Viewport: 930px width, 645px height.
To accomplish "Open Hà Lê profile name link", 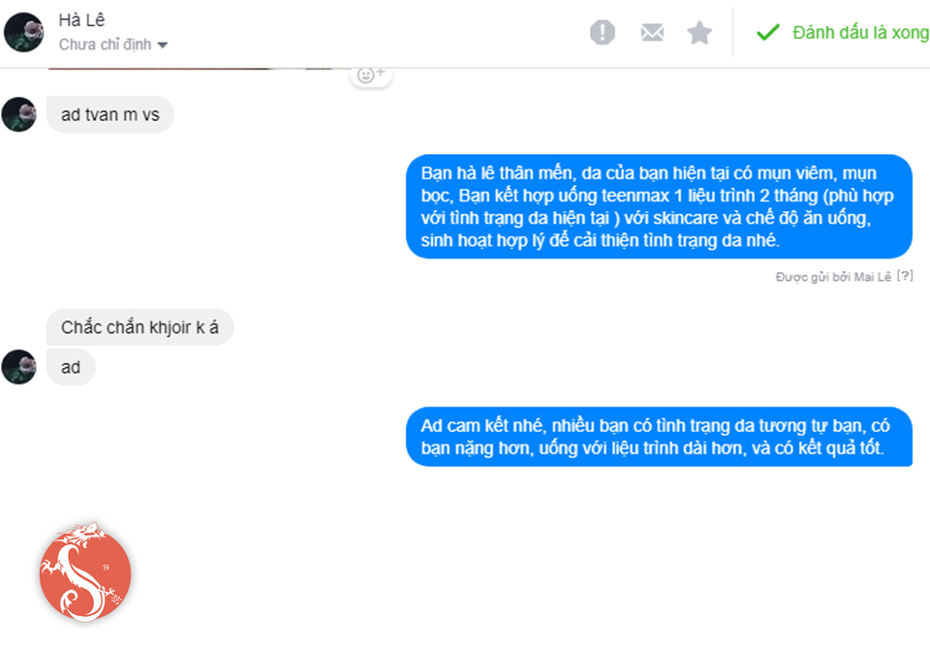I will pos(81,20).
